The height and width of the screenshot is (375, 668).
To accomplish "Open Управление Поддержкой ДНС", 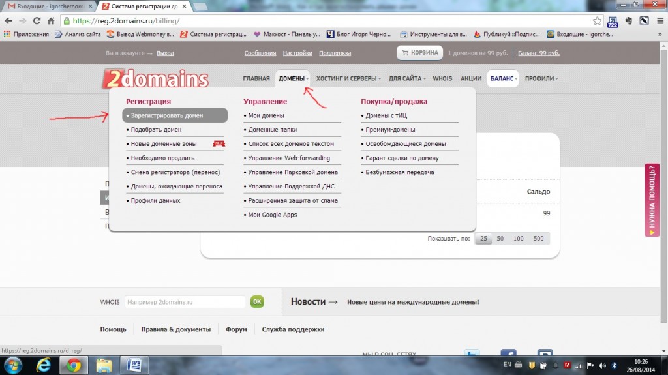I will [292, 187].
